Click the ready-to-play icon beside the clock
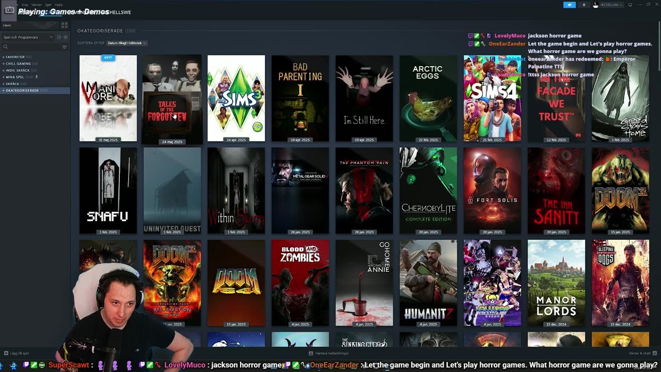The height and width of the screenshot is (372, 661). (x=65, y=37)
